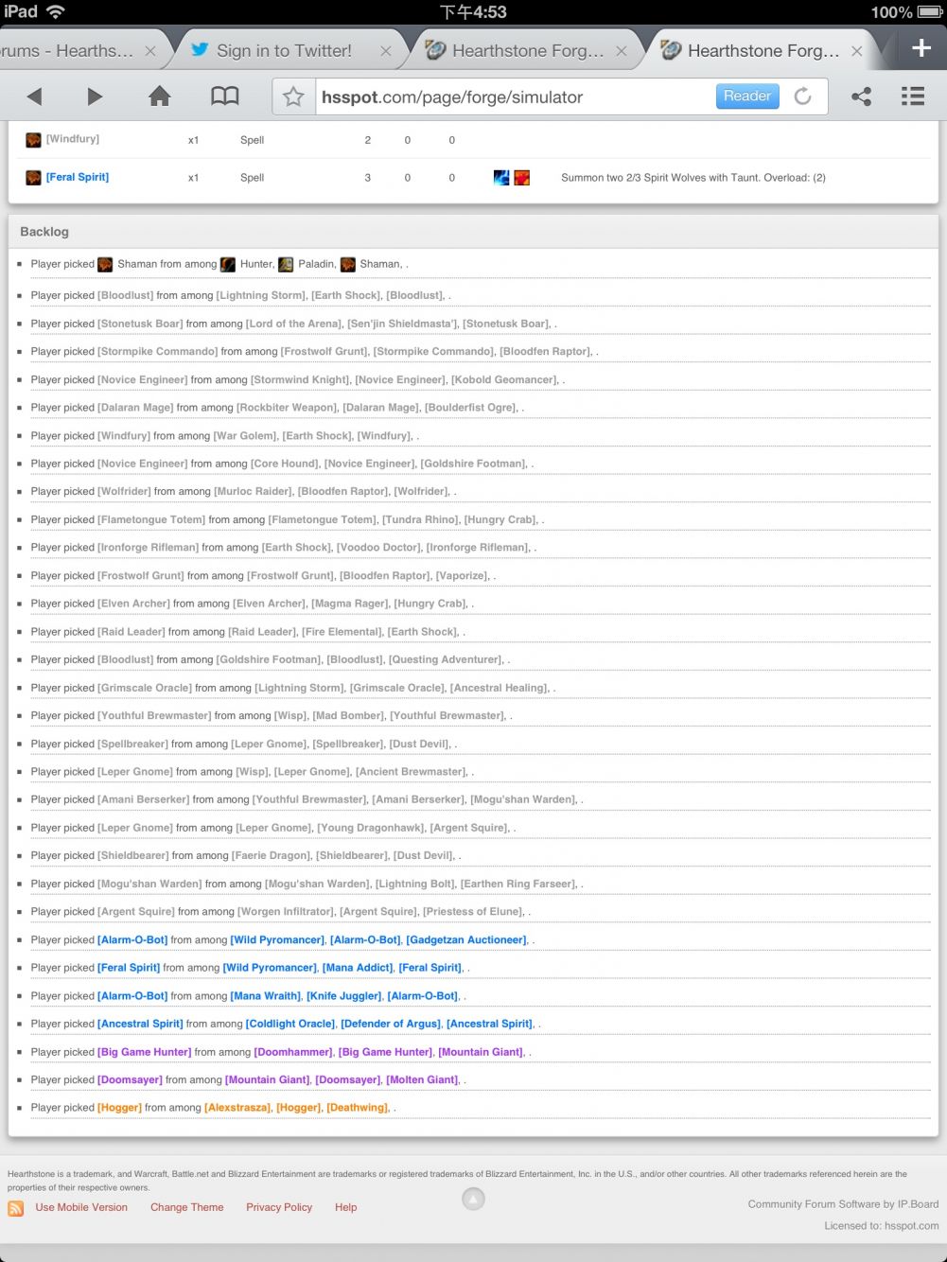Click the blue icon in Feral Spirit row
The height and width of the screenshot is (1262, 947).
501,177
